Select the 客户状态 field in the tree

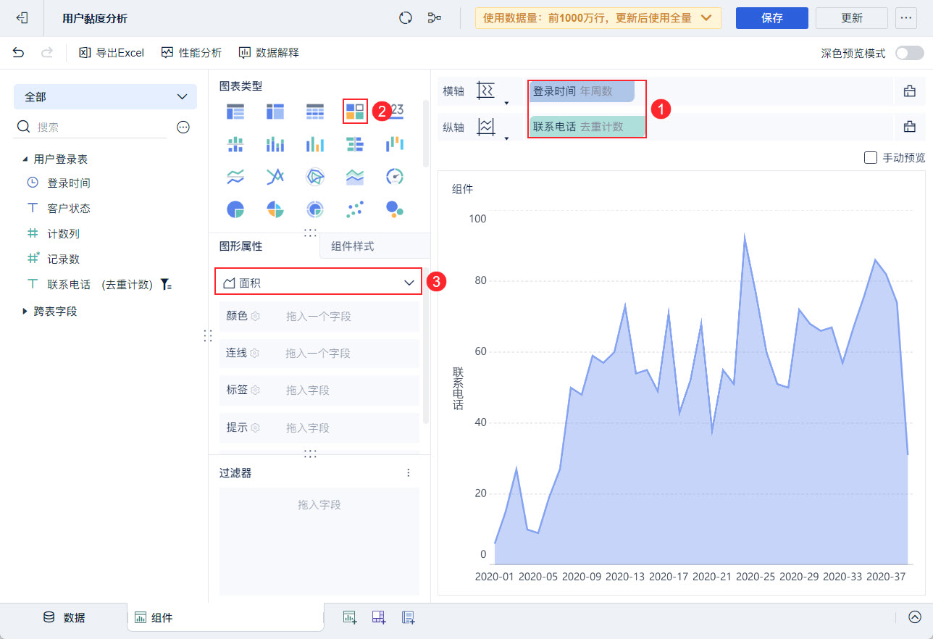69,209
